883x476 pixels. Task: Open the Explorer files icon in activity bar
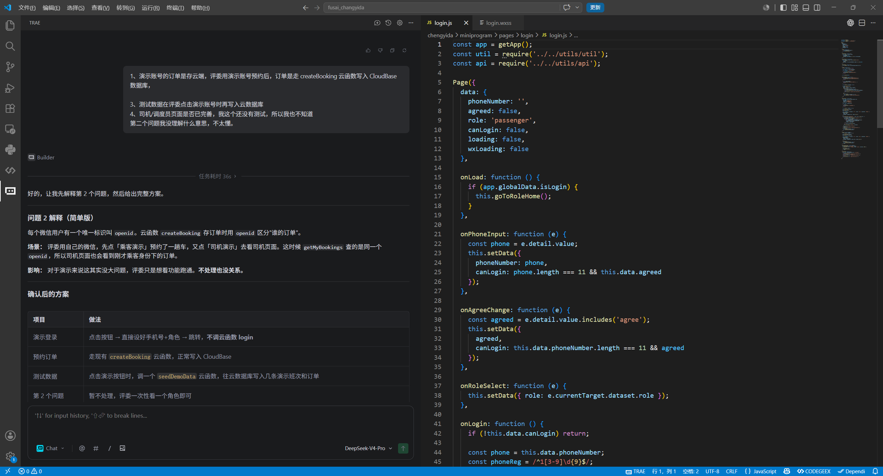click(10, 25)
